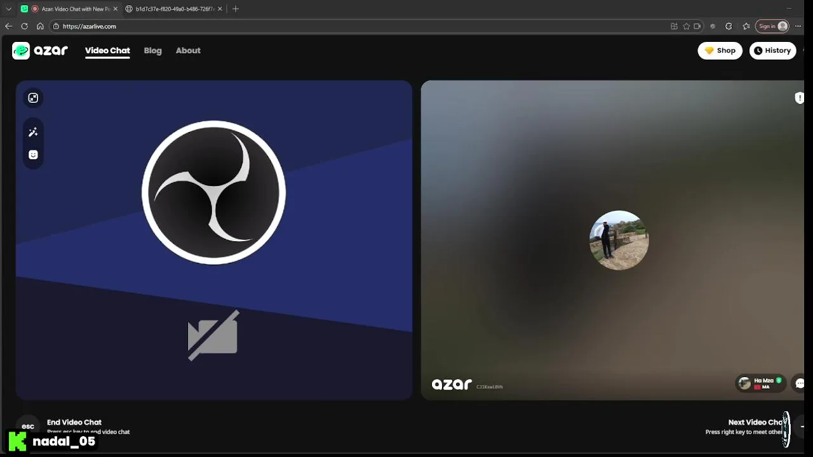This screenshot has width=813, height=457.
Task: Click End Video Chat label
Action: click(x=74, y=422)
